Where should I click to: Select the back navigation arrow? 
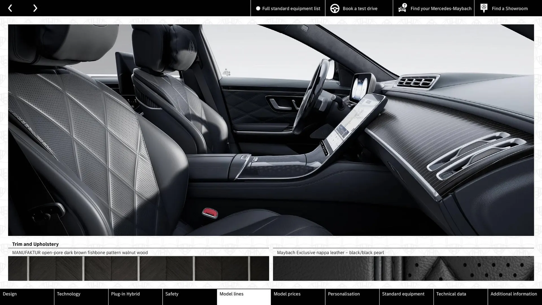pos(10,8)
